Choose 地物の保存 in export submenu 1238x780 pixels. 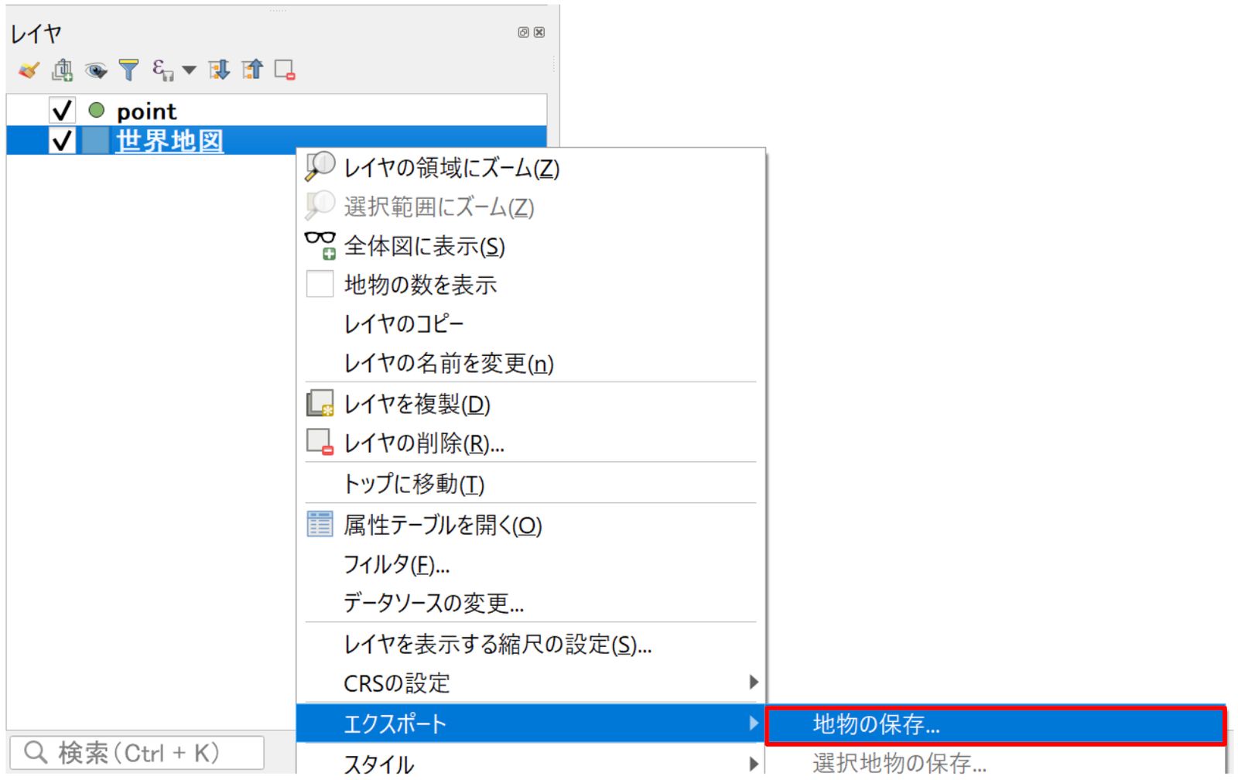[996, 724]
